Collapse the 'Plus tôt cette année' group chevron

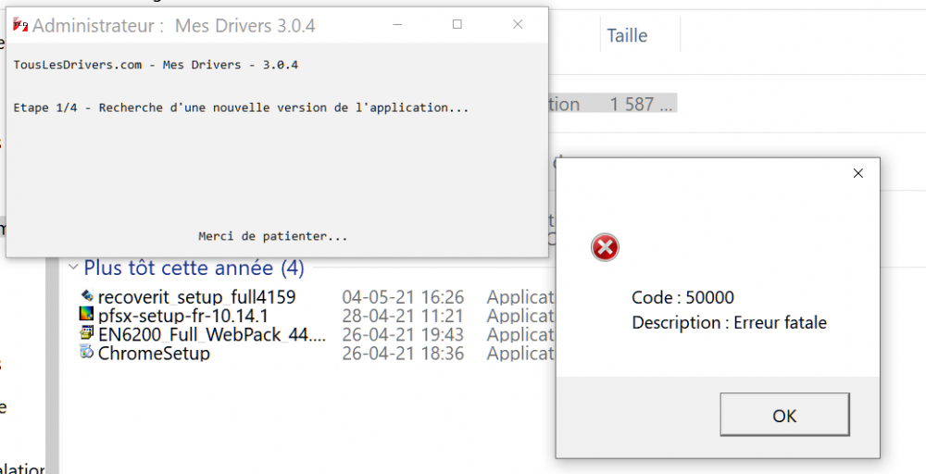(x=72, y=268)
